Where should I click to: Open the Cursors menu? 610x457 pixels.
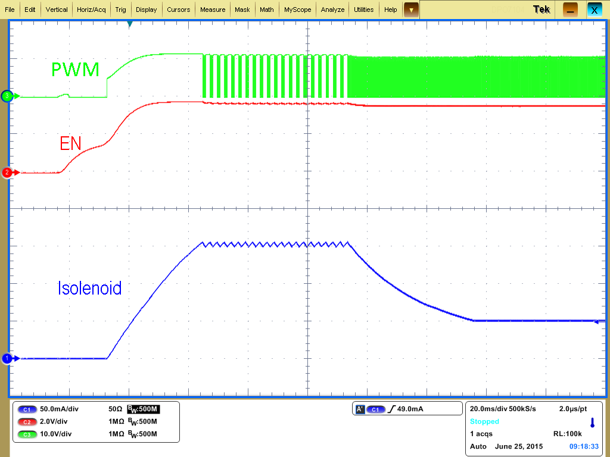click(178, 10)
